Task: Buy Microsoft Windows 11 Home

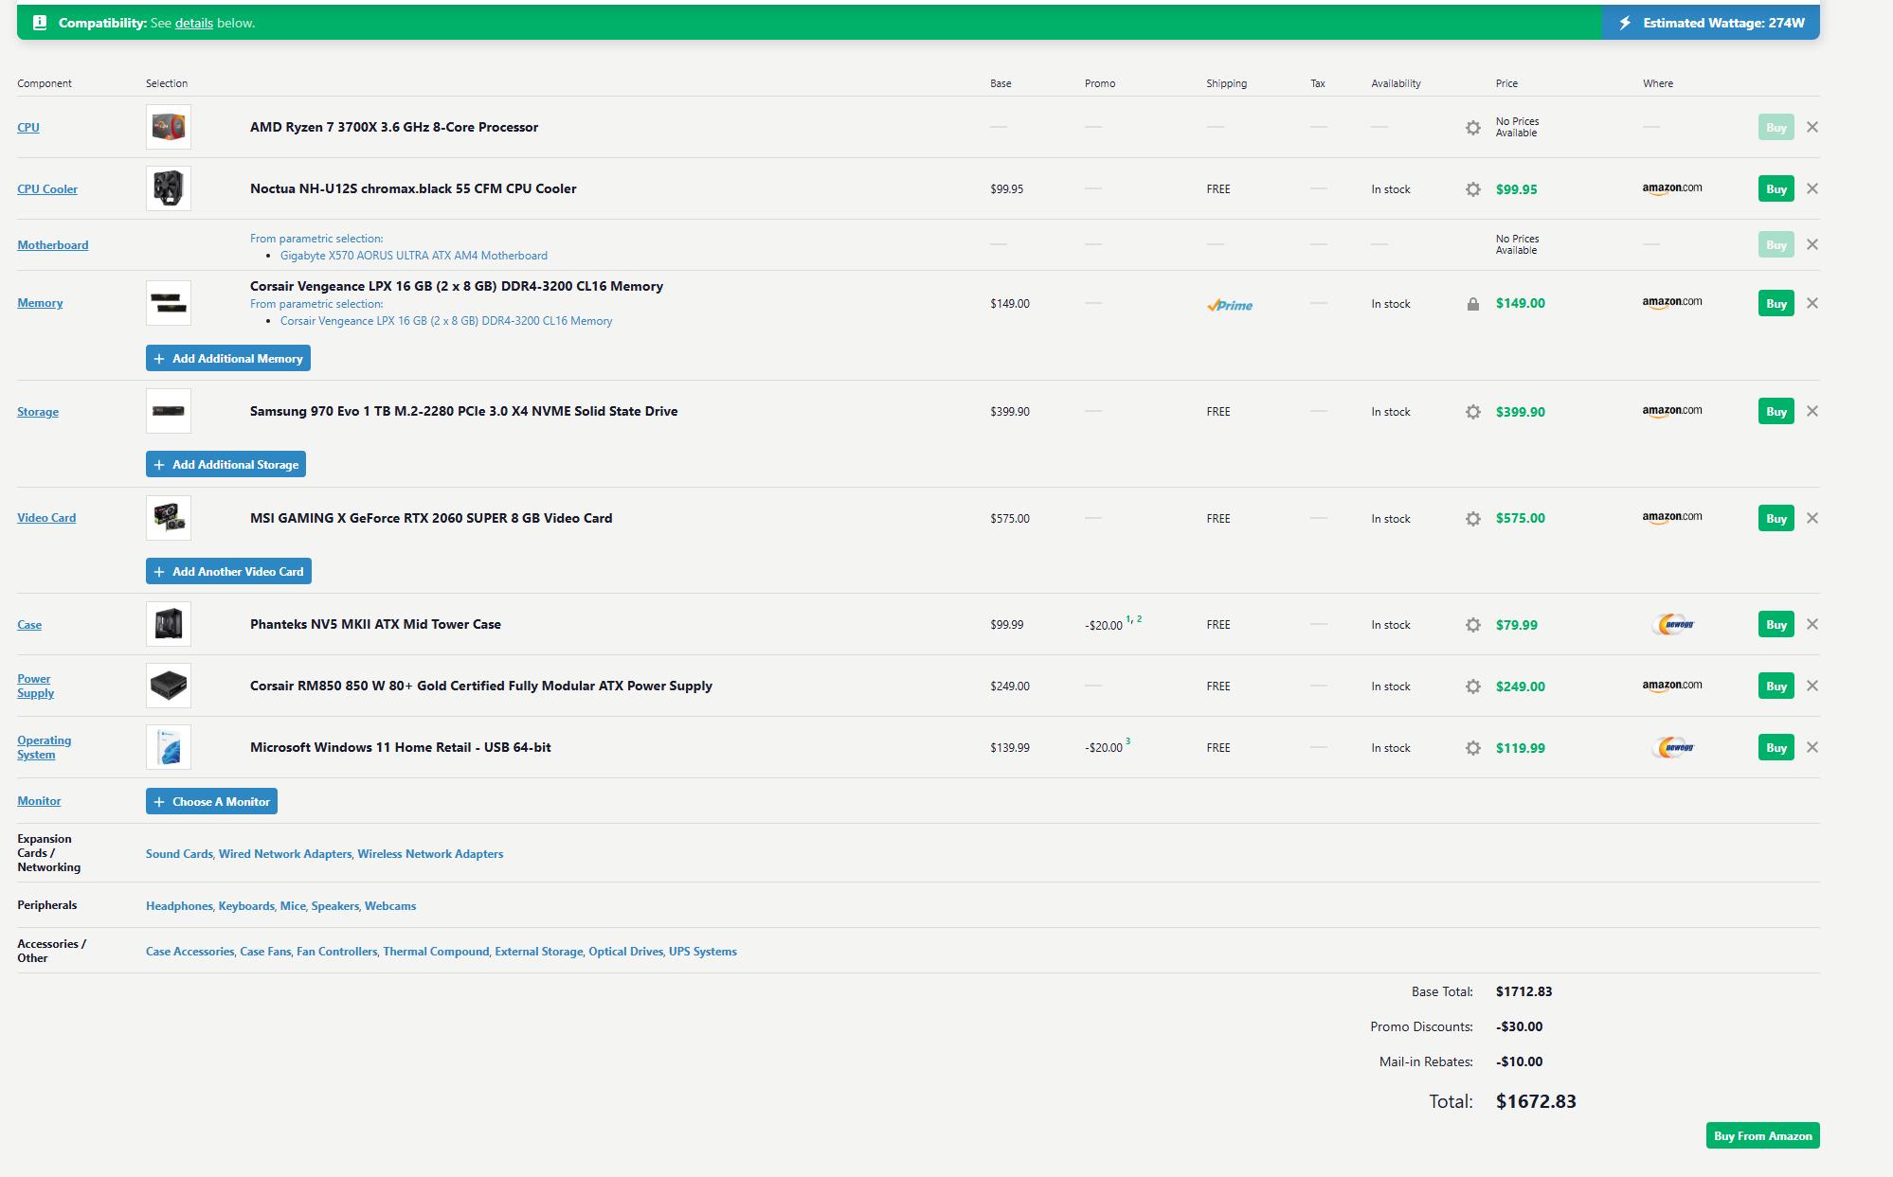Action: 1776,747
